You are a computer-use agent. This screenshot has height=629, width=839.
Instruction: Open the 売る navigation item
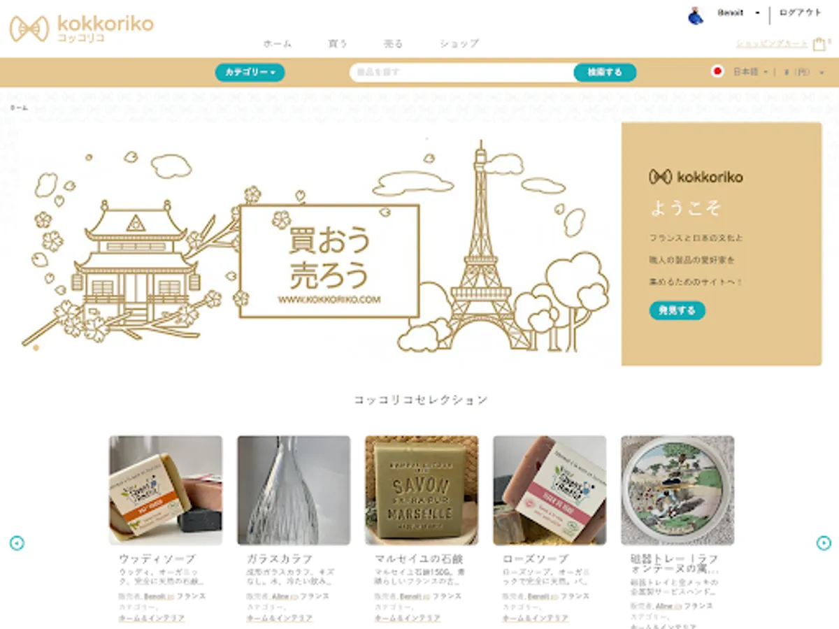pos(394,43)
